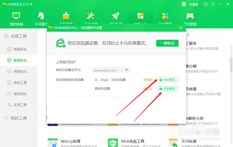This screenshot has width=233, height=147.
Task: Open 我的电脑 in the top toolbar
Action: pos(16,19)
